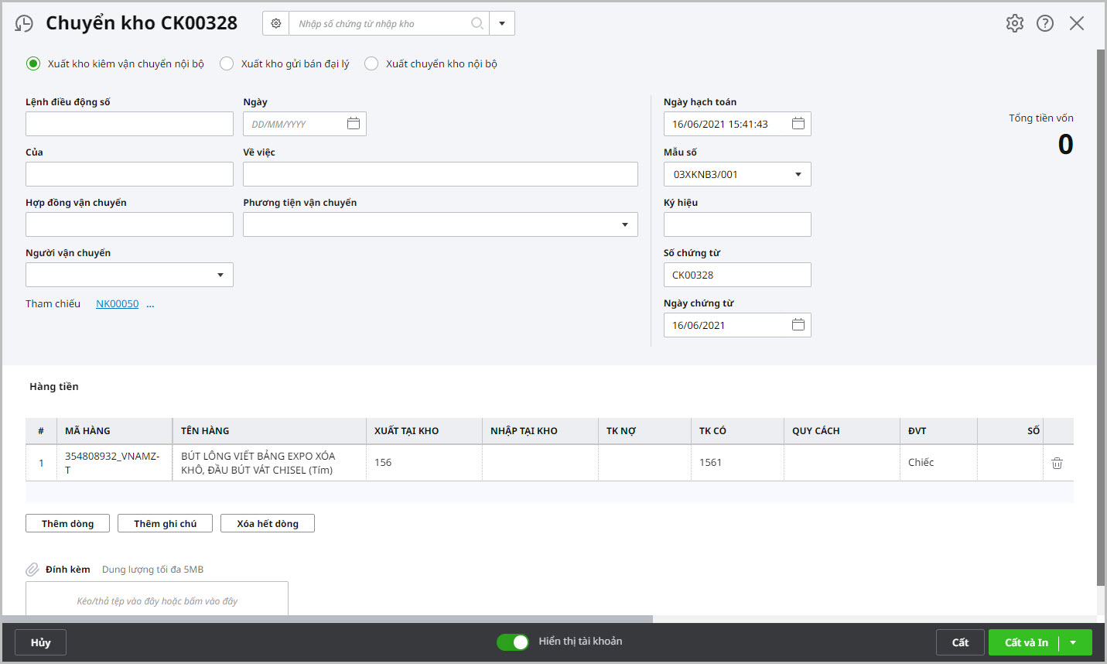Click the magnifier search icon
The image size is (1107, 664).
pyautogui.click(x=477, y=23)
